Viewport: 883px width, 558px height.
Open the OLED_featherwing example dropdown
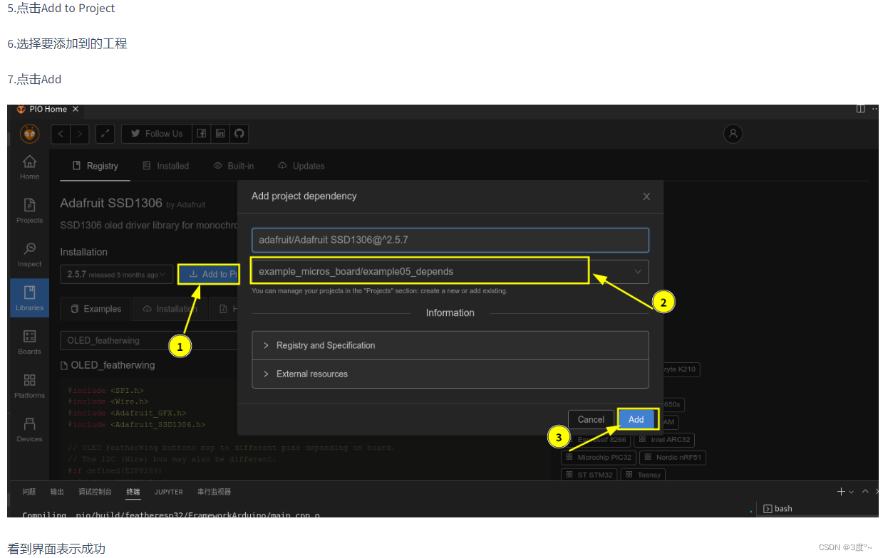(148, 340)
